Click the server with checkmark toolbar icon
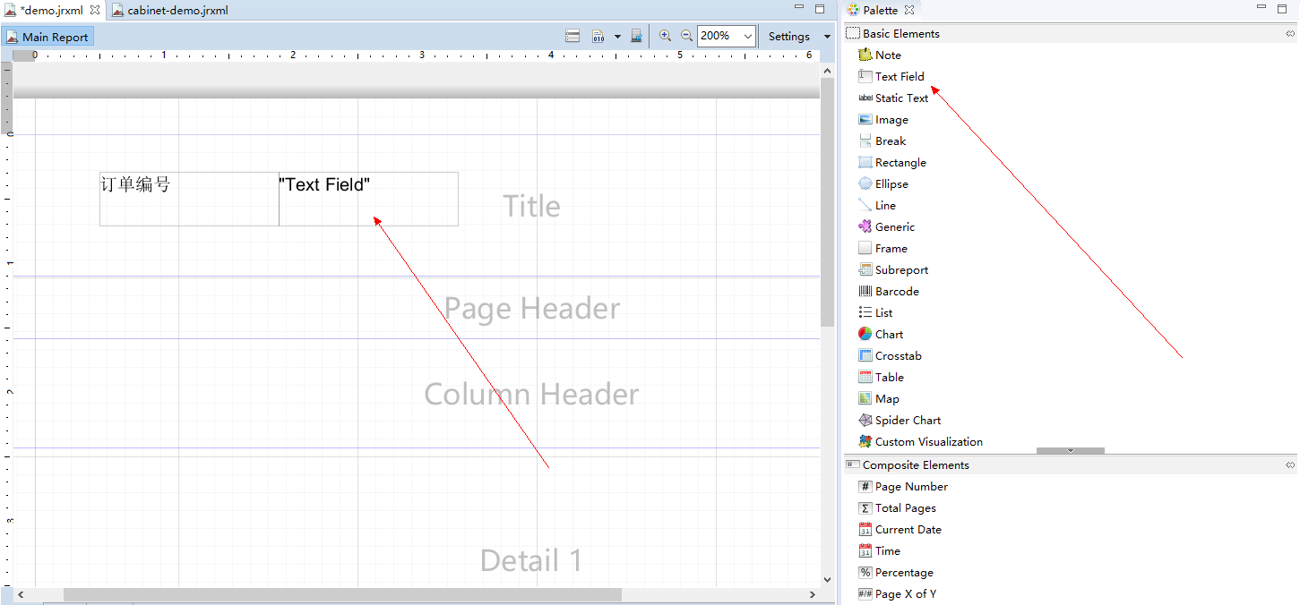Viewport: 1300px width, 605px height. tap(636, 36)
